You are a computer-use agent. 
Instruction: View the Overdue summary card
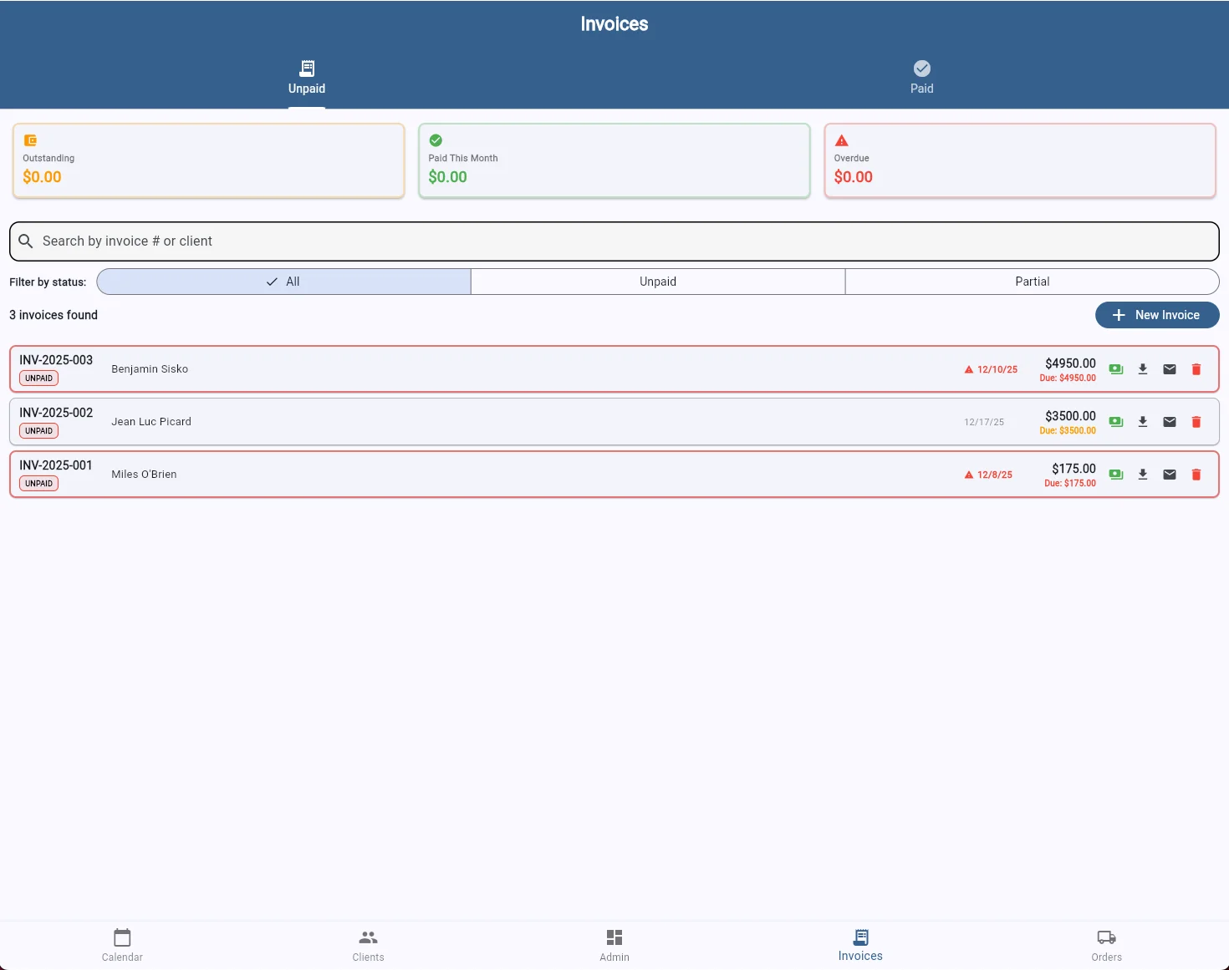click(x=1019, y=160)
